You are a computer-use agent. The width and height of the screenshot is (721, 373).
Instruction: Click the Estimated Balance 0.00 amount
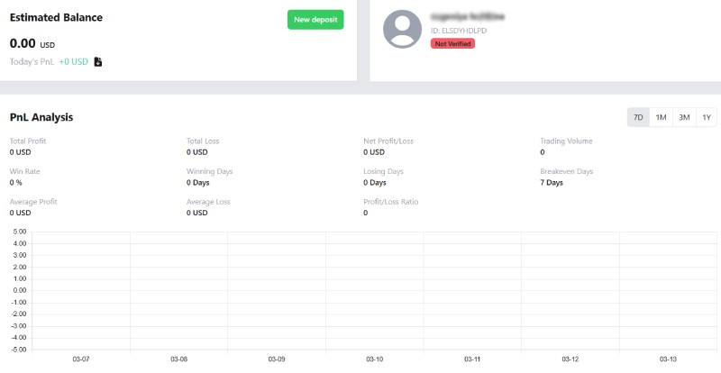[22, 42]
